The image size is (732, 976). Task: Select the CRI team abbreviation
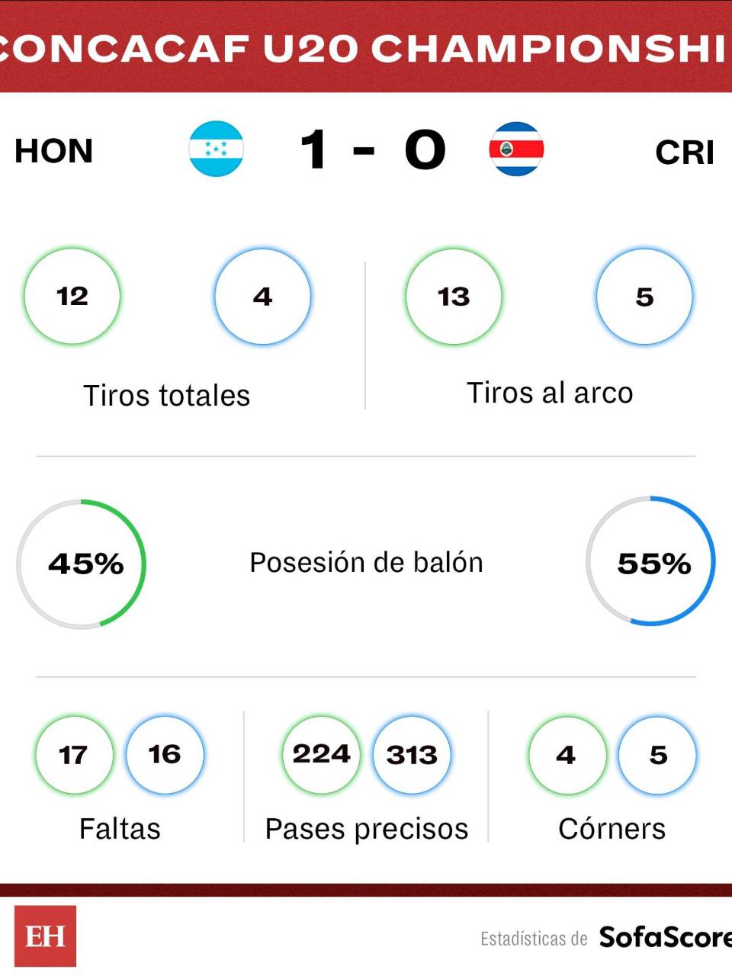click(x=684, y=152)
